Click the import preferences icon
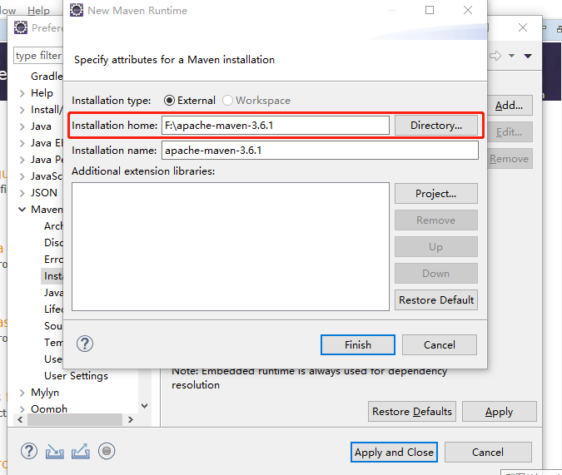 coord(54,452)
